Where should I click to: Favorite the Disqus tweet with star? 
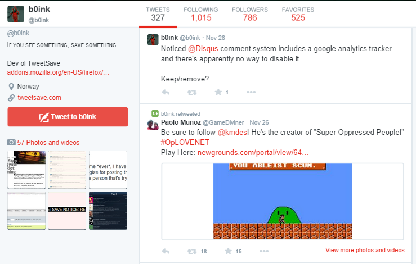218,92
